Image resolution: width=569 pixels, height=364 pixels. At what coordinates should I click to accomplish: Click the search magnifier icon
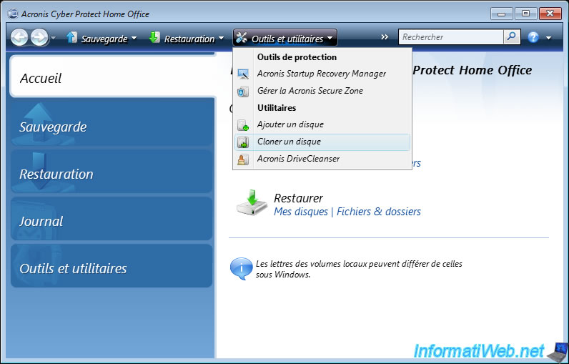point(512,37)
